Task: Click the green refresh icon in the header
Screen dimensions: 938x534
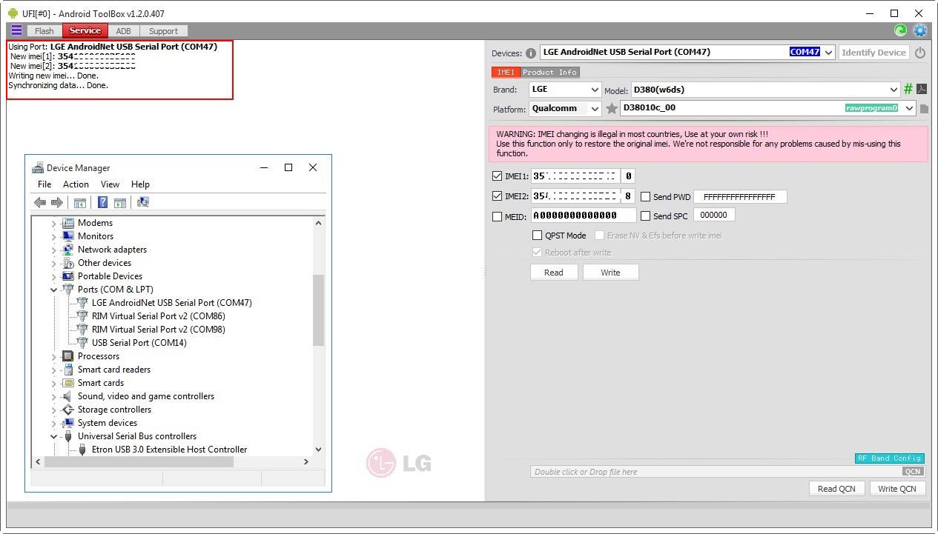Action: pyautogui.click(x=900, y=30)
